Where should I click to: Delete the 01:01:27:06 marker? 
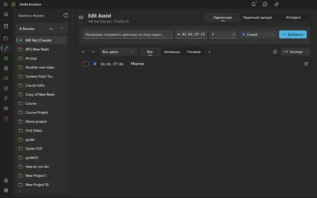click(306, 64)
